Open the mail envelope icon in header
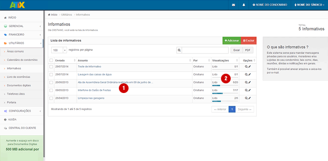The width and height of the screenshot is (328, 161). (x=233, y=5)
